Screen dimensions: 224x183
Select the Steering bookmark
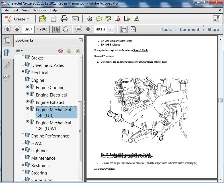pyautogui.click(x=39, y=173)
